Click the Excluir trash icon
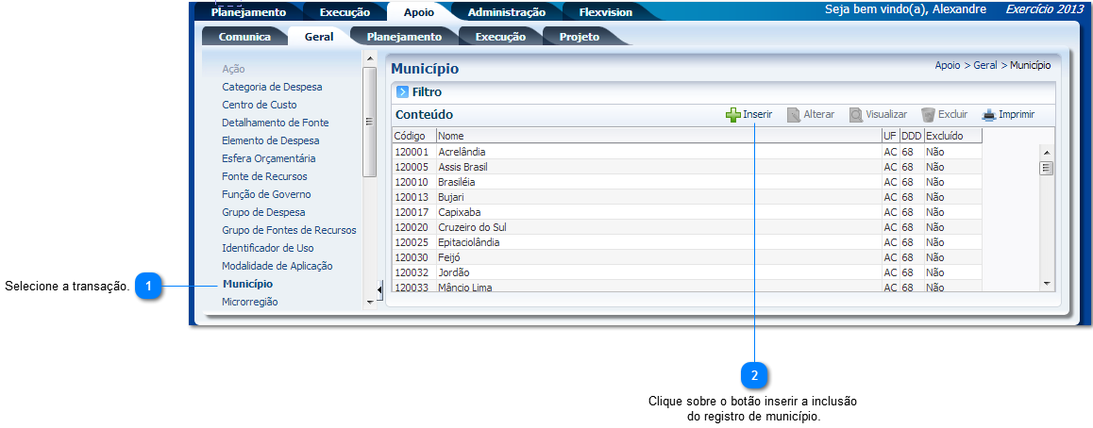Image resolution: width=1093 pixels, height=428 pixels. 928,115
